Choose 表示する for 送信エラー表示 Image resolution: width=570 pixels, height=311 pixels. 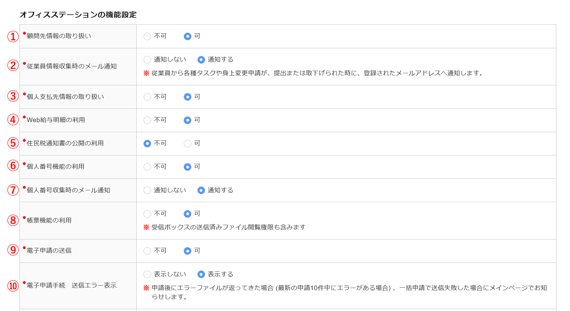click(x=201, y=274)
